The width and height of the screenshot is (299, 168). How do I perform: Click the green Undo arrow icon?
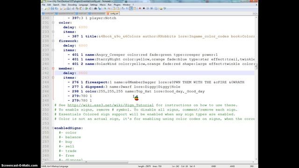click(x=86, y=8)
